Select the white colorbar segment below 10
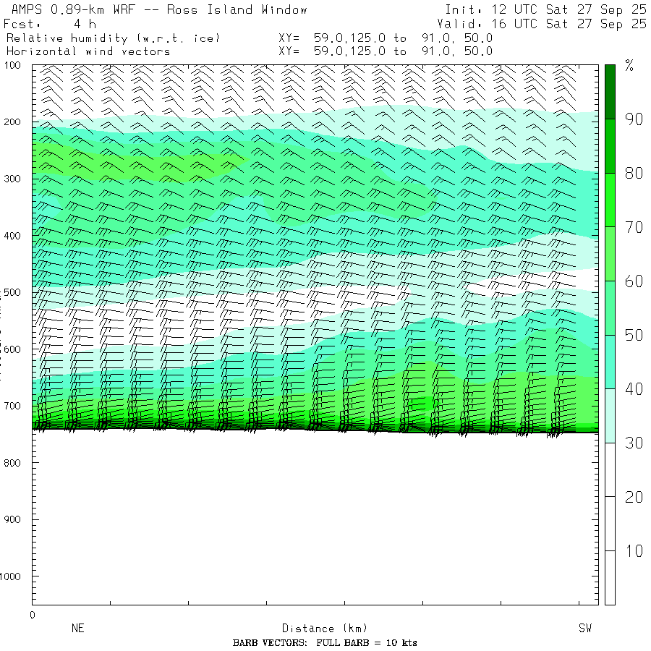 coord(610,578)
